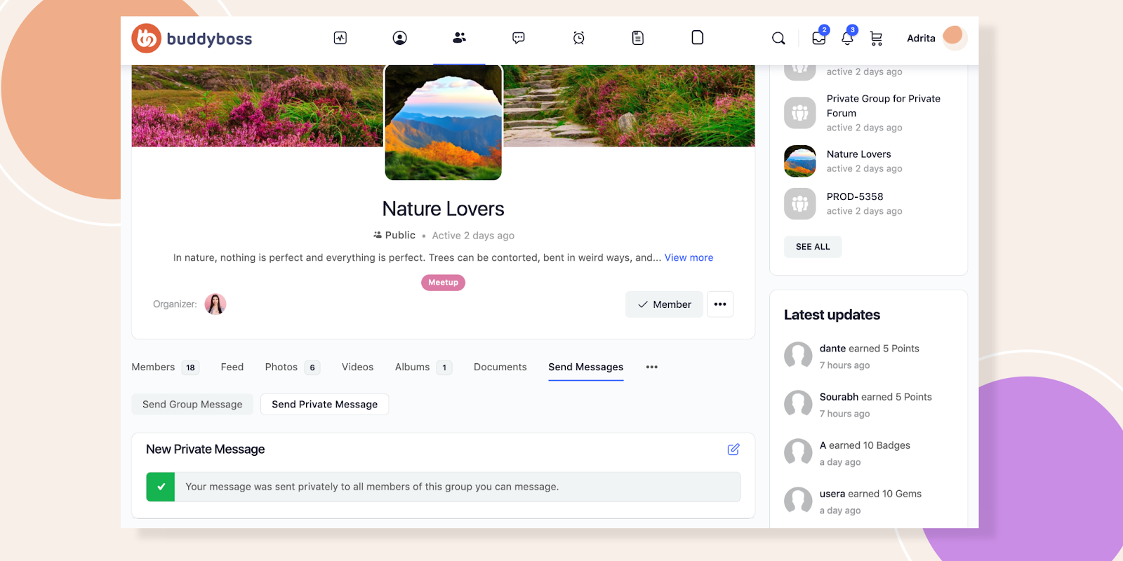Click the Latest updates heading
The width and height of the screenshot is (1123, 561).
[x=832, y=315]
